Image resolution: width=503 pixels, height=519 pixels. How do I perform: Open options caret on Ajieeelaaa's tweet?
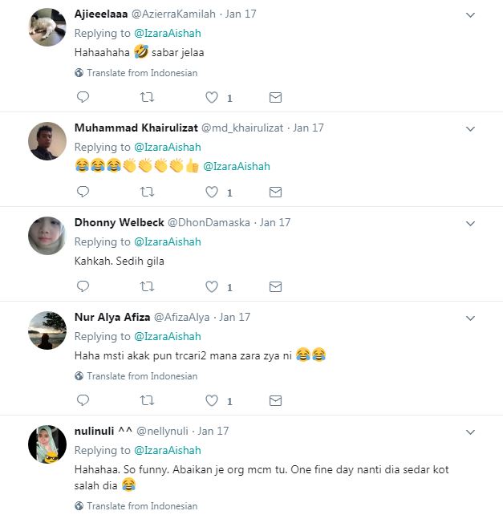click(x=470, y=14)
